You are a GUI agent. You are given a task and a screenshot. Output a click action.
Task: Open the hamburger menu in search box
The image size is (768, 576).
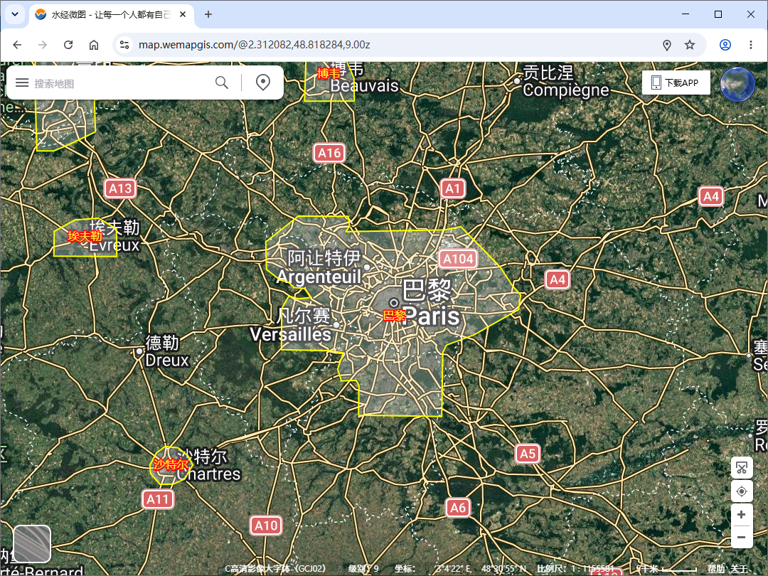pyautogui.click(x=22, y=82)
